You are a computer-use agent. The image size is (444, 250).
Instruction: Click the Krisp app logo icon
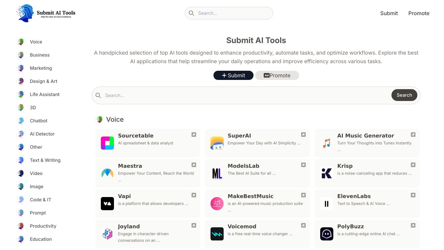[x=326, y=173]
